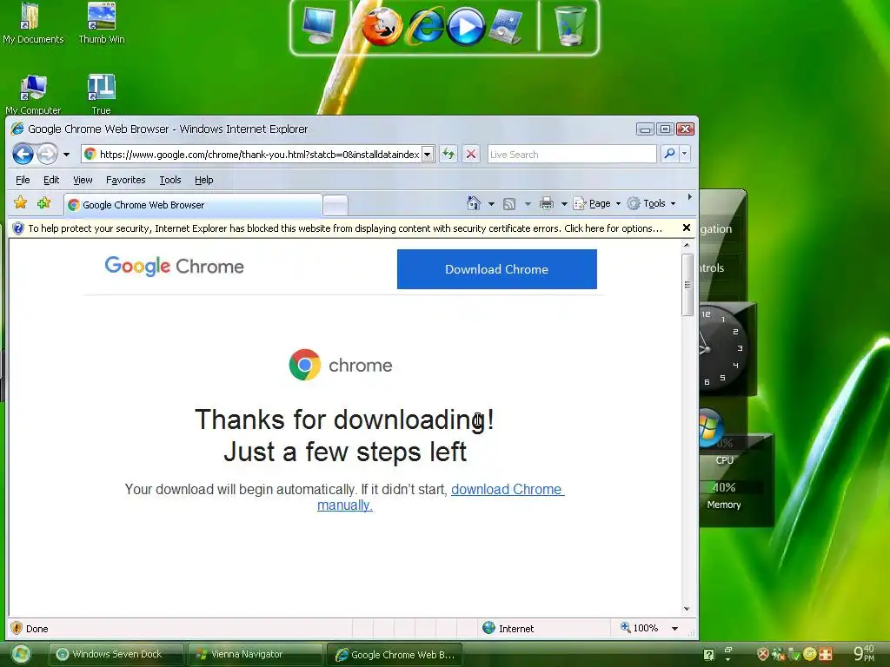
Task: Click the Home page icon in command bar
Action: point(474,203)
